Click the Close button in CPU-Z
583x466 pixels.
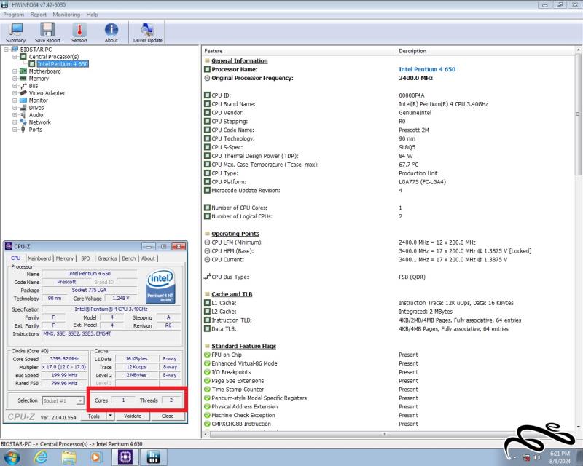[168, 416]
